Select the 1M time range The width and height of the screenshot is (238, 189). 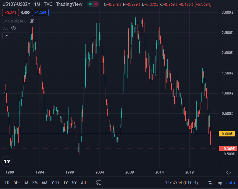coord(26,183)
